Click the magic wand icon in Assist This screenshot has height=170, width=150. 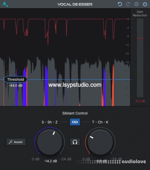(11, 142)
